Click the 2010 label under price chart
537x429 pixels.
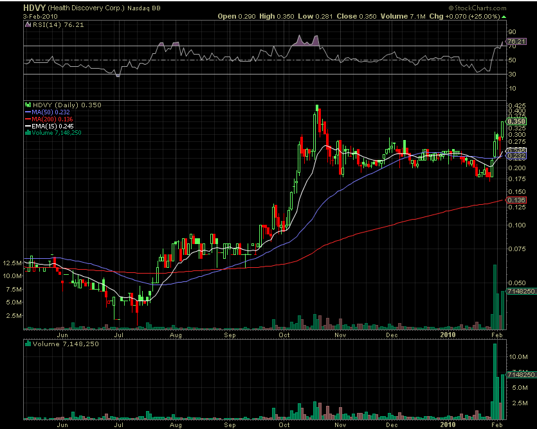coord(448,335)
